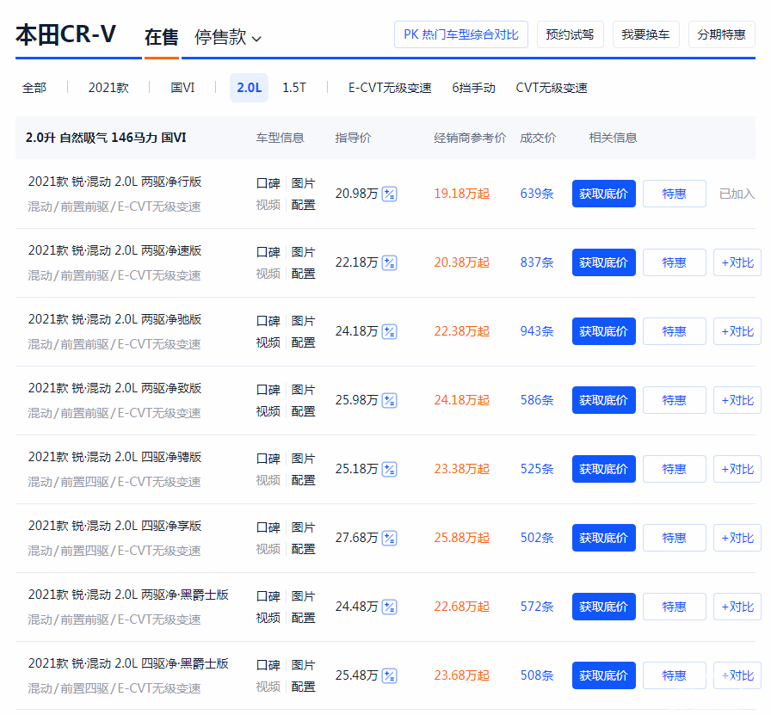Filter by 2021款
Screen dimensions: 771x715
(x=108, y=88)
